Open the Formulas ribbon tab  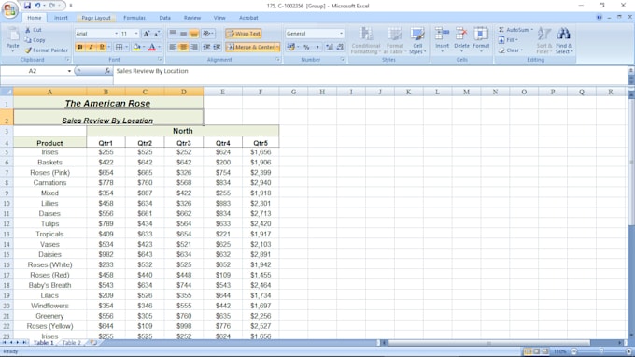134,18
